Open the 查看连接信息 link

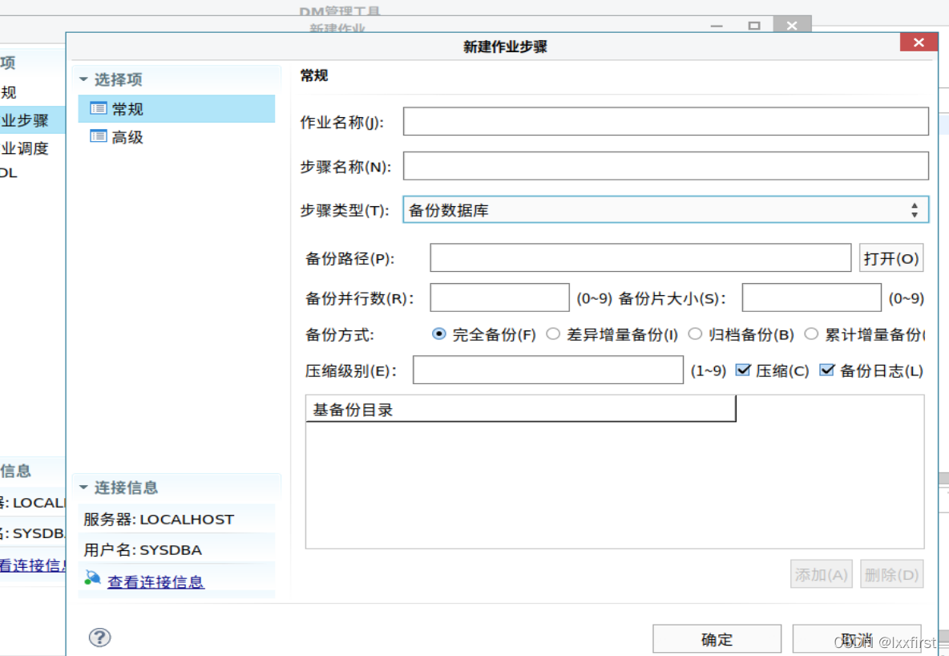pos(156,582)
